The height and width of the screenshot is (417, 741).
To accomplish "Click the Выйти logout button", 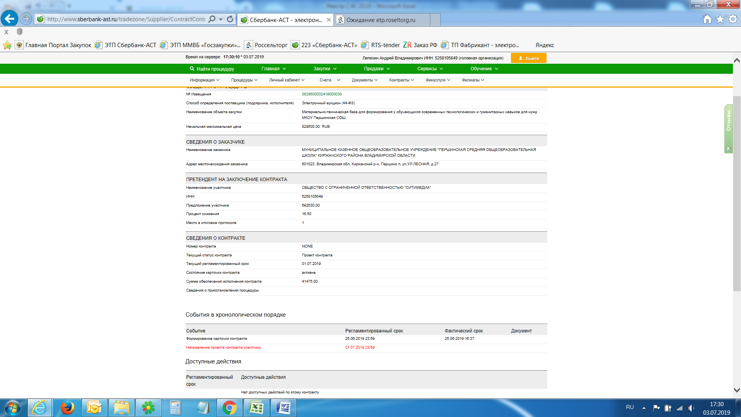I will point(528,58).
